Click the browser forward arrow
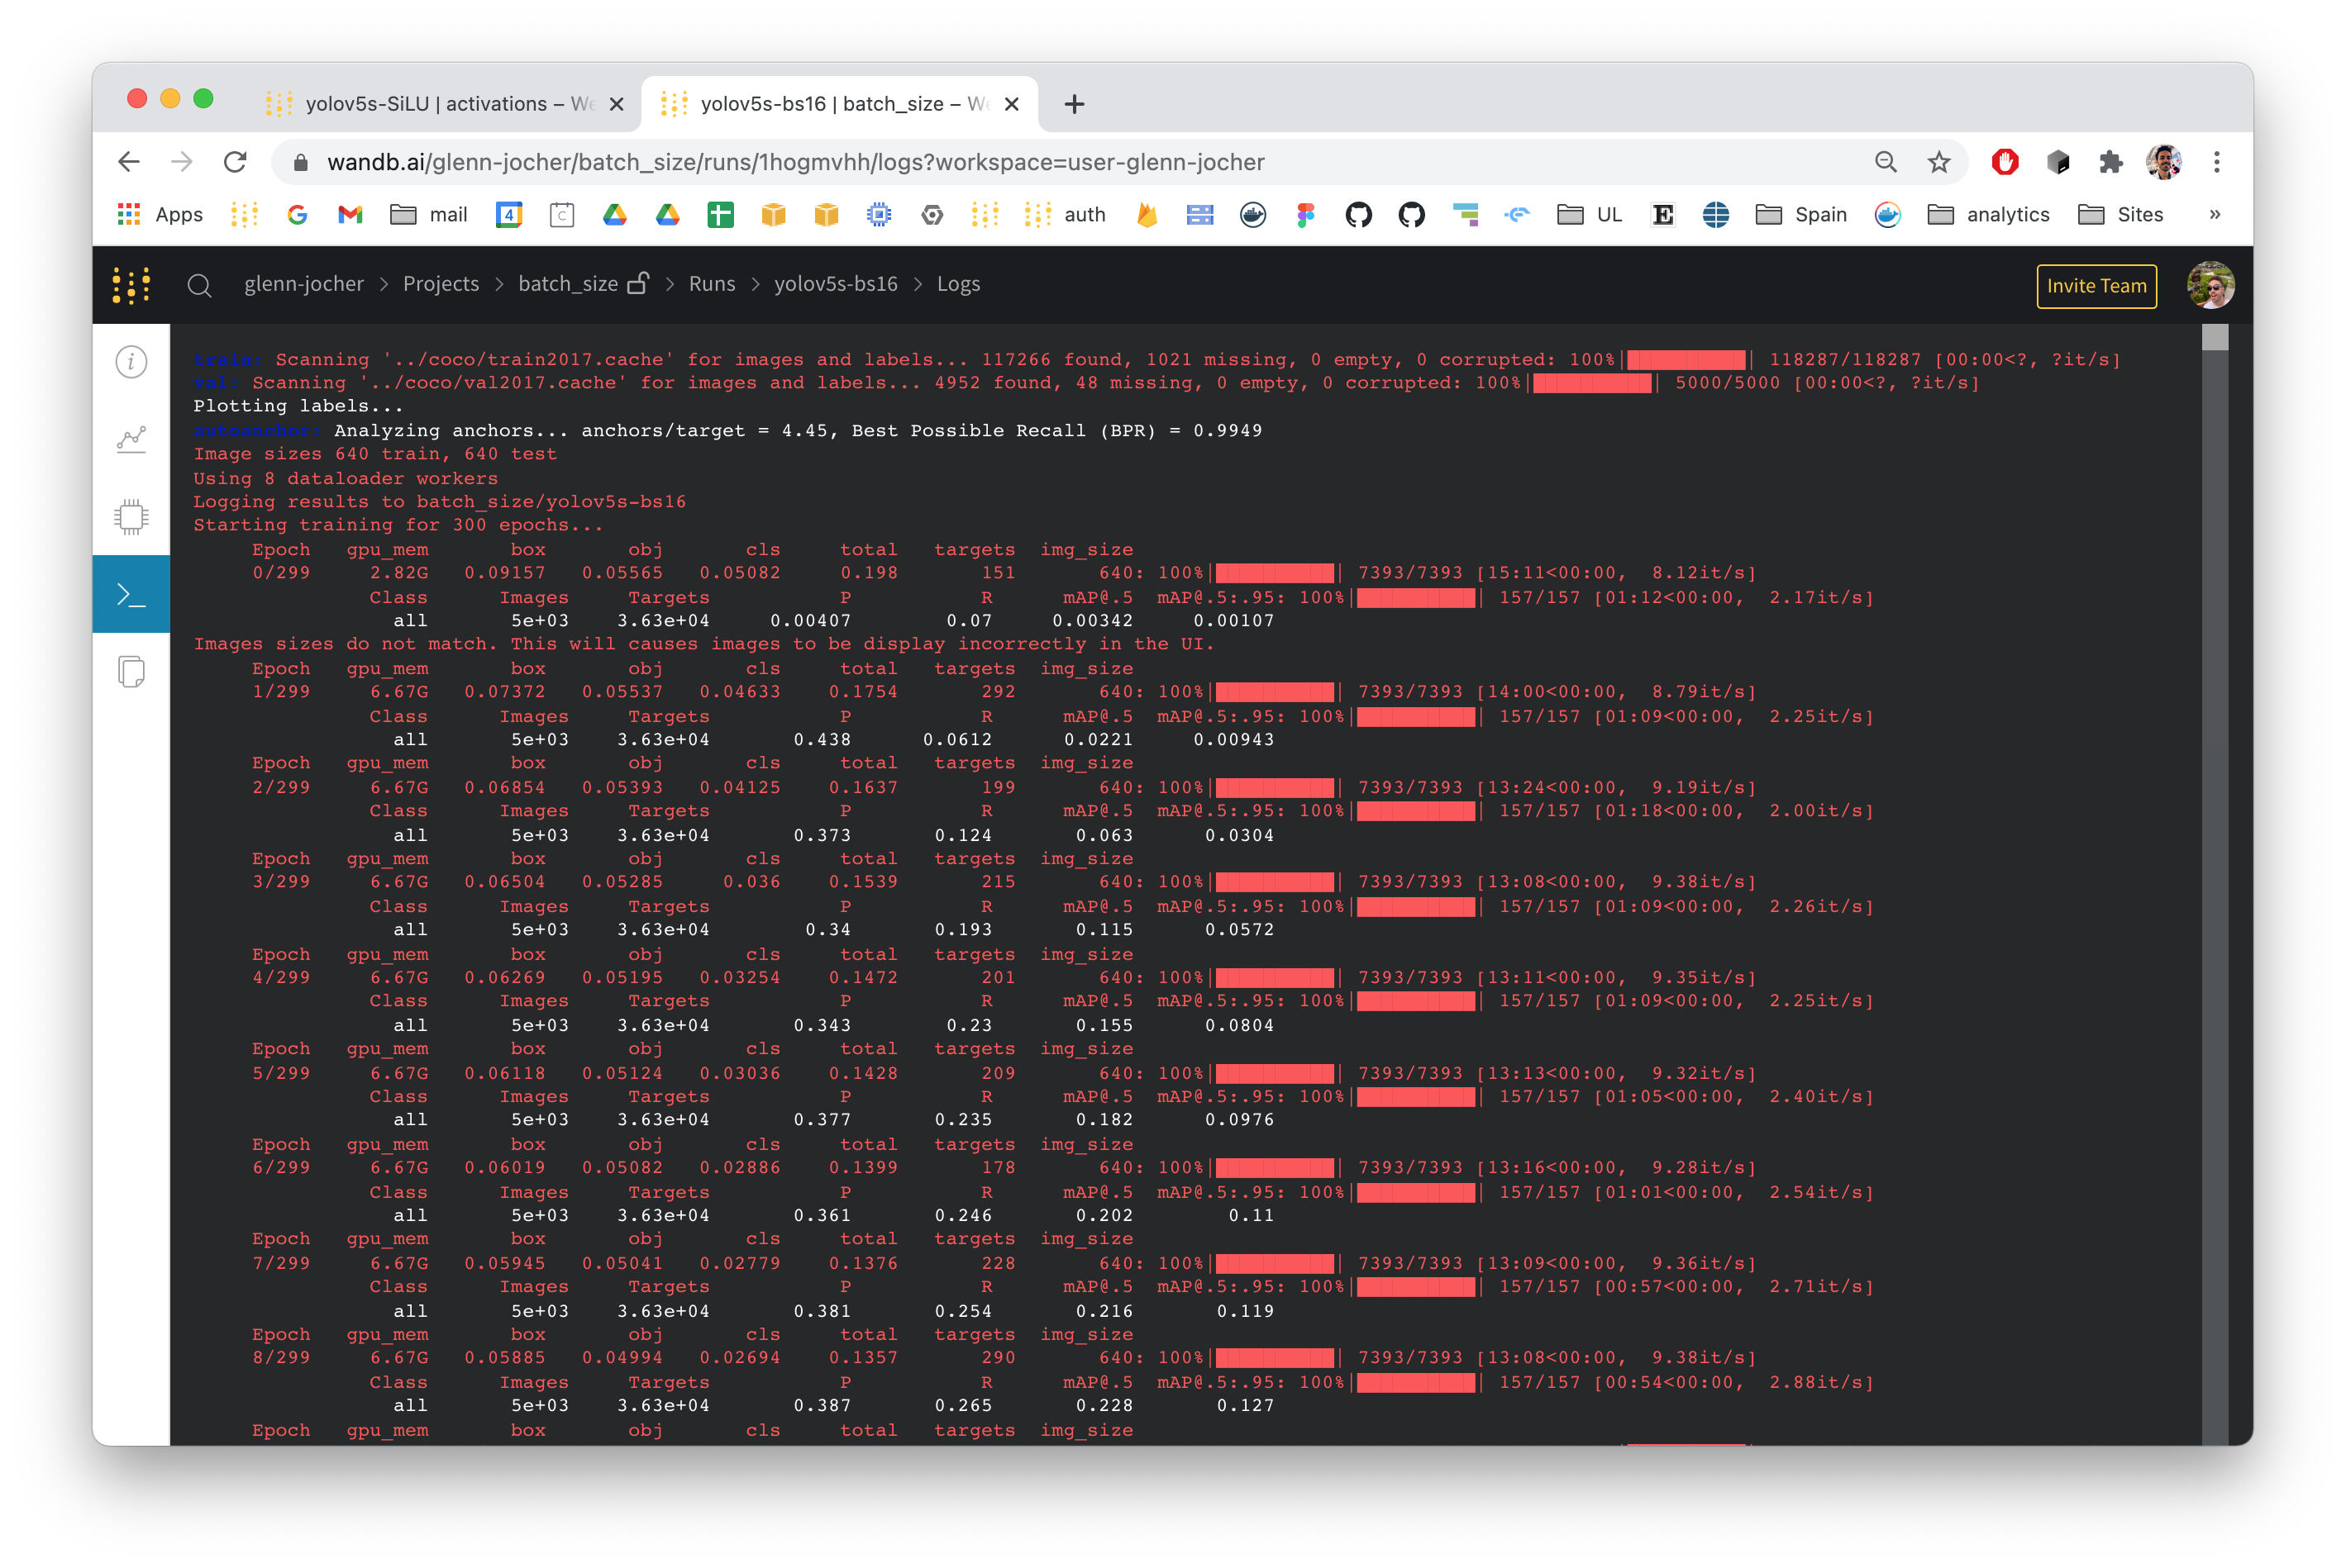 coord(181,162)
